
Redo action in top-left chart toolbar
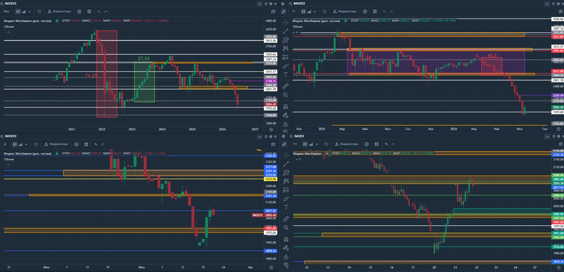[x=106, y=11]
